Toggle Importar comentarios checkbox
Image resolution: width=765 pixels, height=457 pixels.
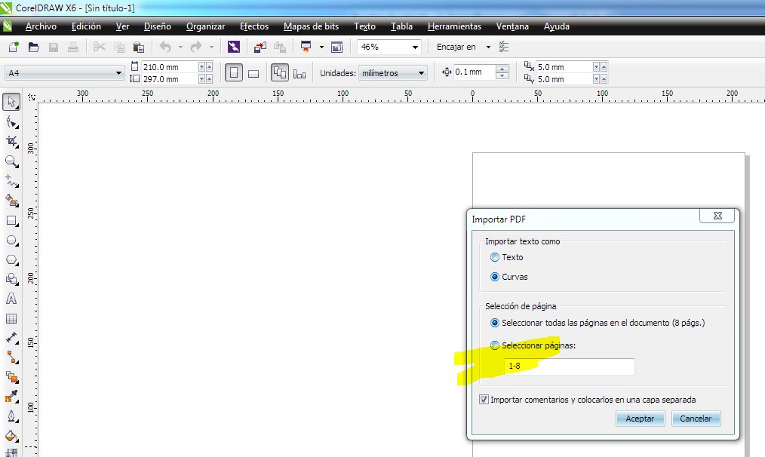click(x=484, y=400)
